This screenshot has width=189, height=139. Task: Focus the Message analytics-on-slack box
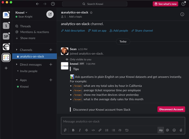[123, 122]
